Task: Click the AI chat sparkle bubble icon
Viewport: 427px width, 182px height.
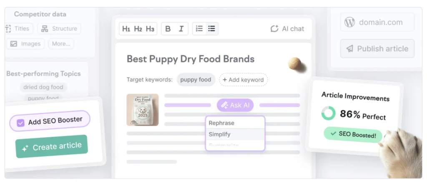Action: [x=274, y=29]
